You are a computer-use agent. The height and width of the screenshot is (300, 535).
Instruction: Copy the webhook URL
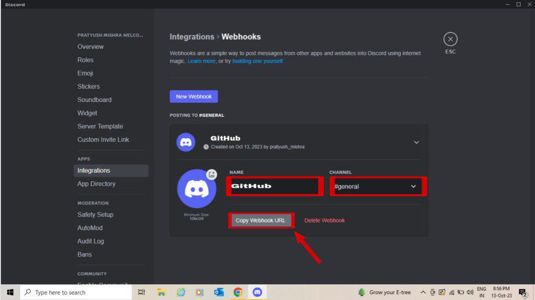[261, 220]
